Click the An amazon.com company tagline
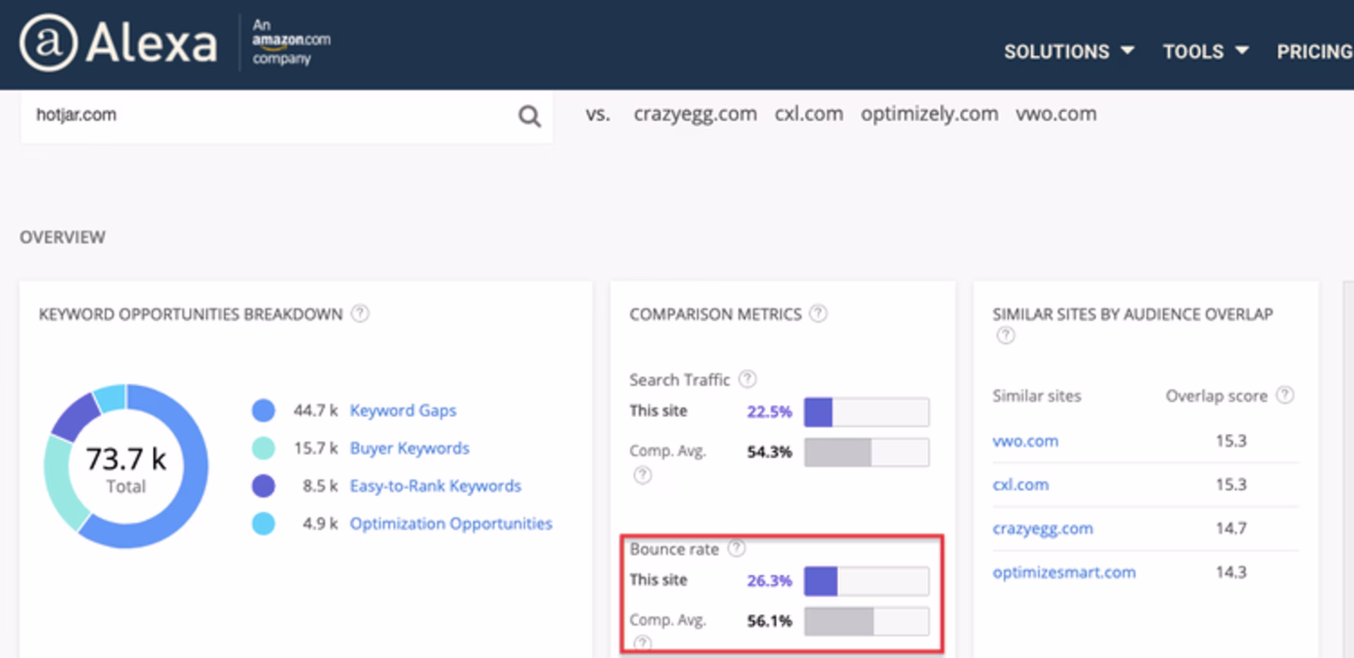The height and width of the screenshot is (658, 1354). (x=291, y=42)
